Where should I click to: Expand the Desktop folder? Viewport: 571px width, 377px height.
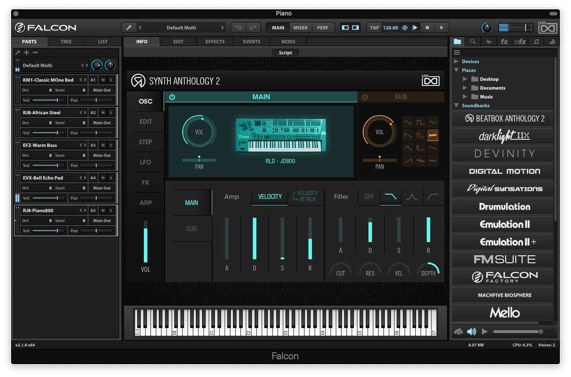coord(465,79)
